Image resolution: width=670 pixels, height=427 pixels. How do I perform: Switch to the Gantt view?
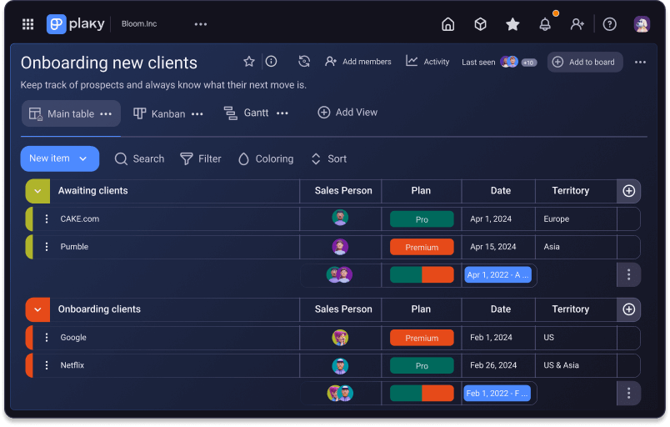pyautogui.click(x=247, y=113)
